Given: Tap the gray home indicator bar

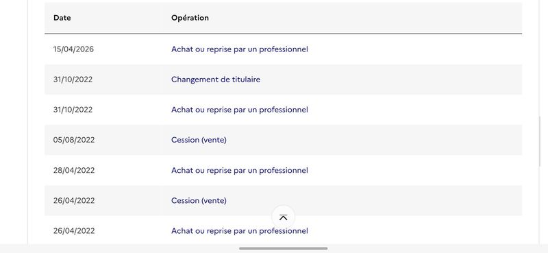Looking at the screenshot, I should click(283, 248).
